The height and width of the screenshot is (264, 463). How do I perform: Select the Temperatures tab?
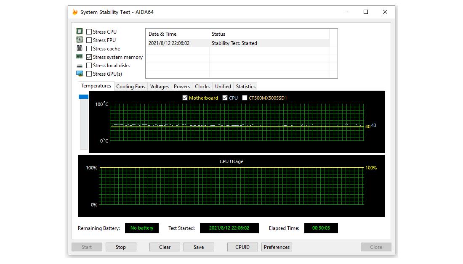pyautogui.click(x=96, y=86)
